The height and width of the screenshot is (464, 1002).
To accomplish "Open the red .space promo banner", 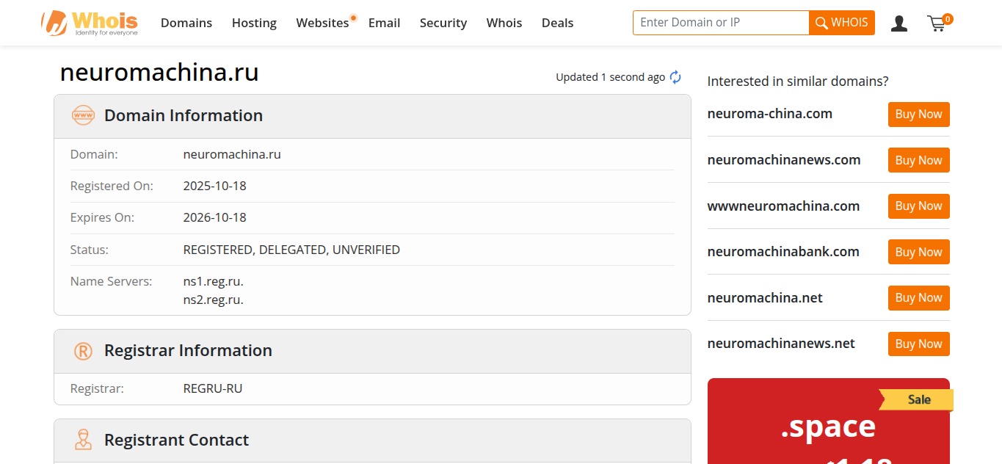I will pyautogui.click(x=828, y=421).
